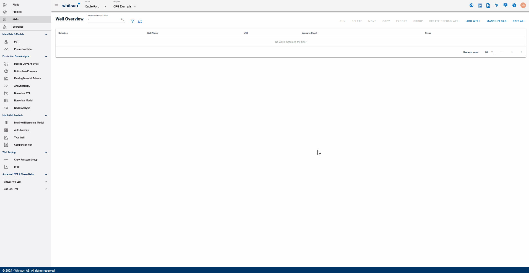Switch units with the °F icon
The width and height of the screenshot is (529, 273).
[497, 5]
